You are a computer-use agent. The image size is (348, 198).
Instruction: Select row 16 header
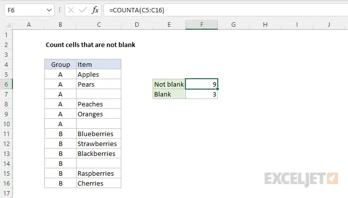(x=6, y=183)
